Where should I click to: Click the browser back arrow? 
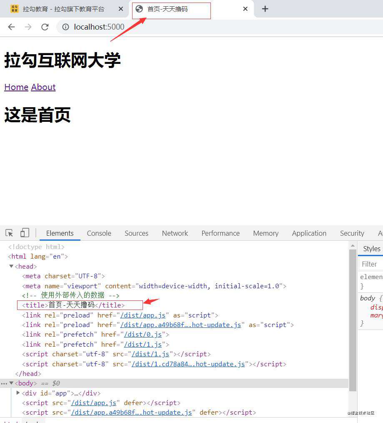[x=11, y=27]
